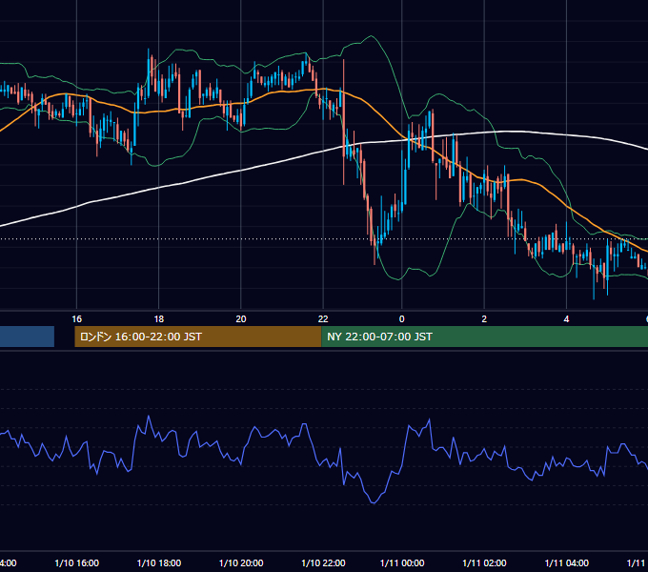Click the lowest trough of the blue oscillator line

click(x=374, y=503)
